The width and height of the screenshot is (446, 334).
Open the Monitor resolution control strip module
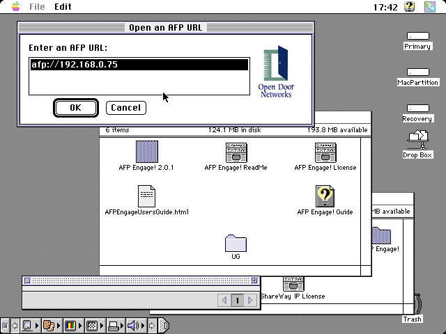[x=92, y=326]
